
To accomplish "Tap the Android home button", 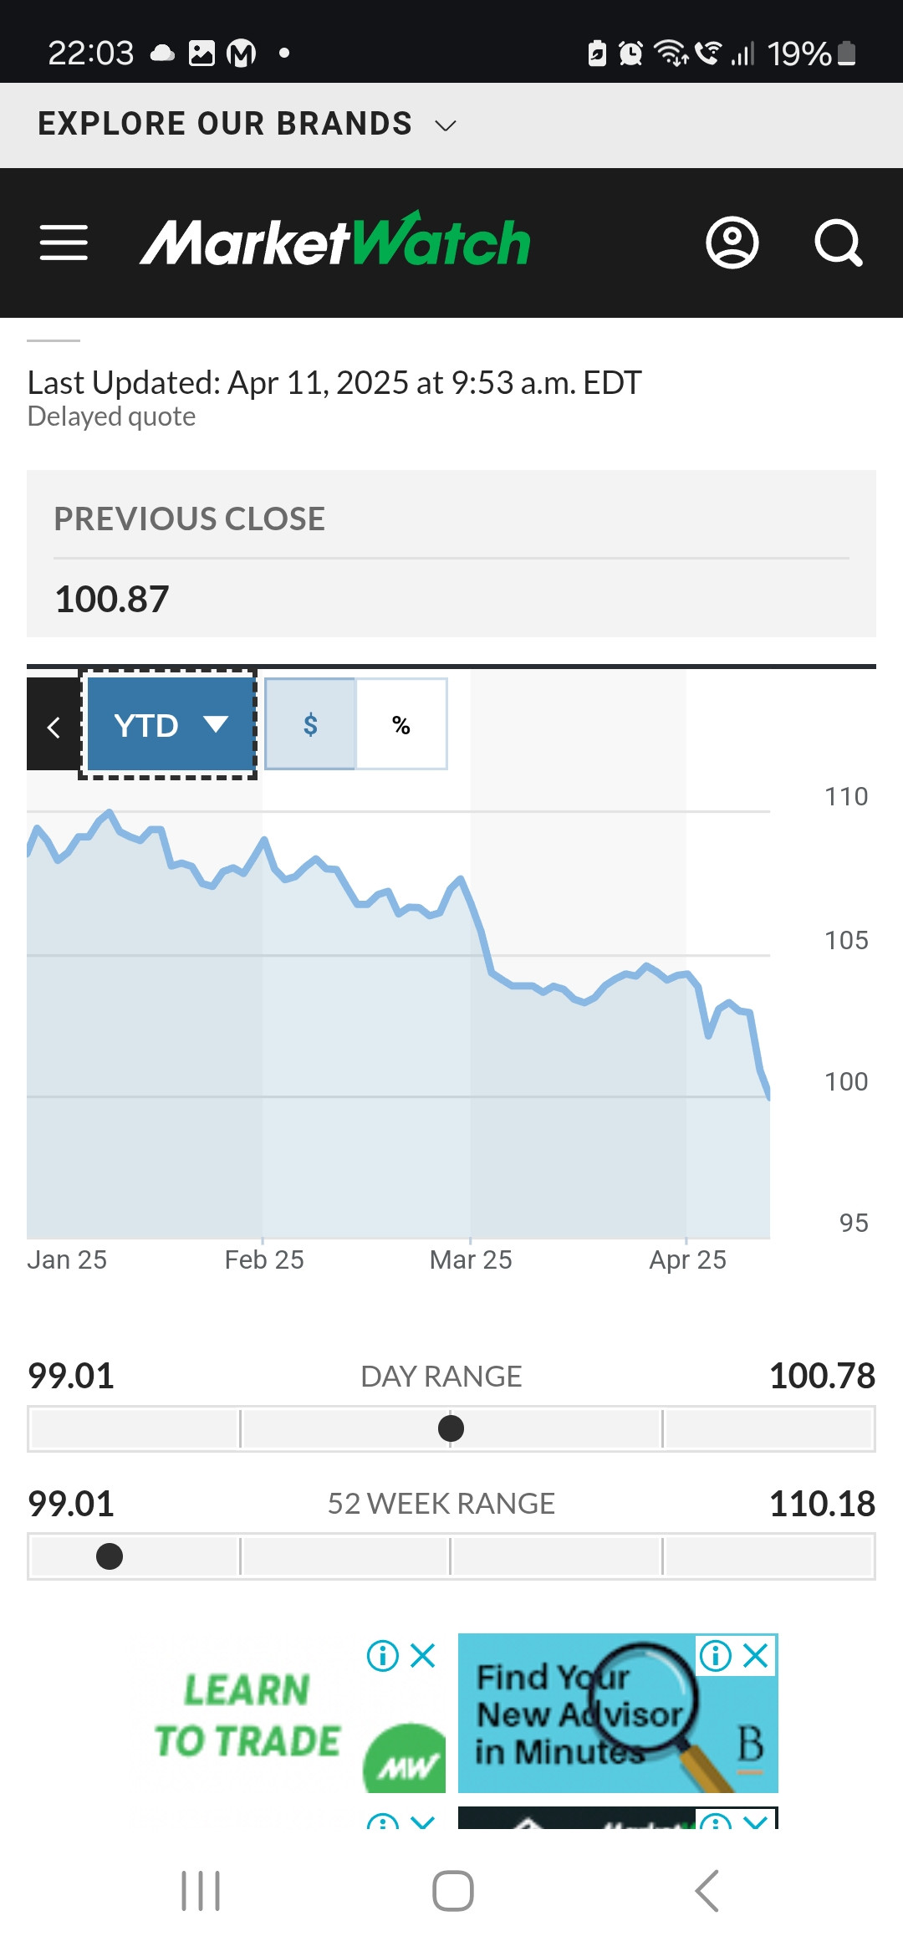I will pos(452,1891).
